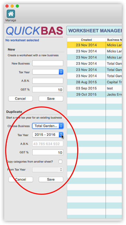Click the A.B.N. field in New section

coord(48,81)
